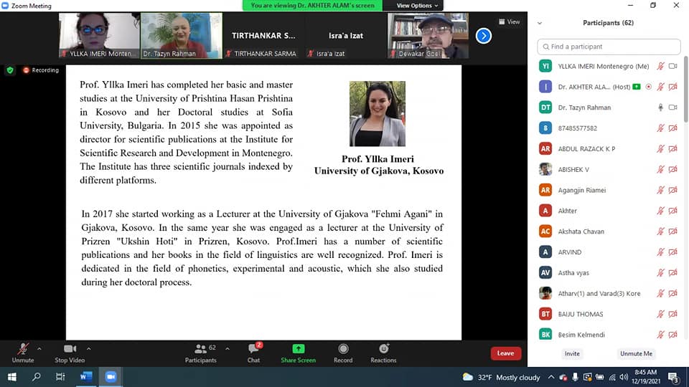Click the participants list scrollbar

pyautogui.click(x=686, y=90)
